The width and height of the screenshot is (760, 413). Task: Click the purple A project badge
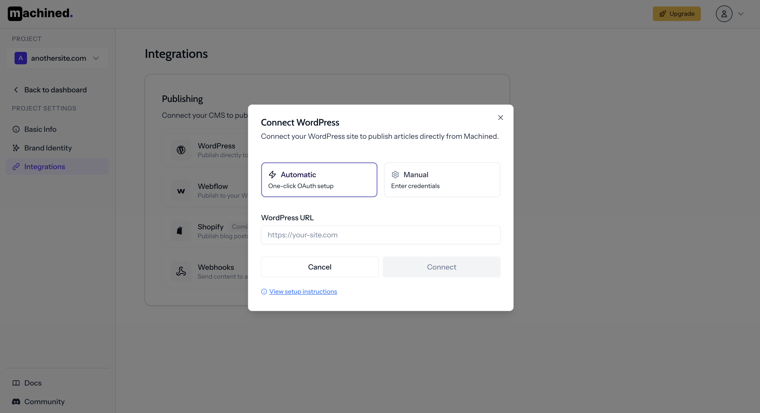21,58
